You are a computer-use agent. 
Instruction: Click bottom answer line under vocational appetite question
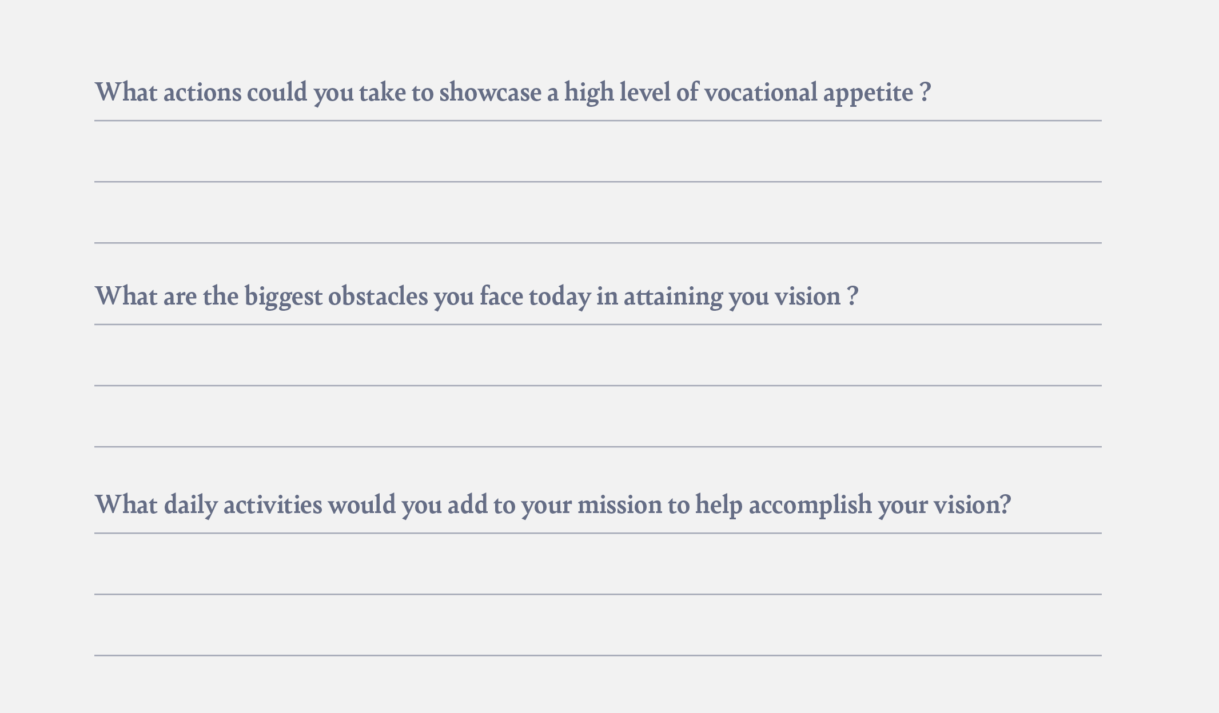(x=598, y=243)
